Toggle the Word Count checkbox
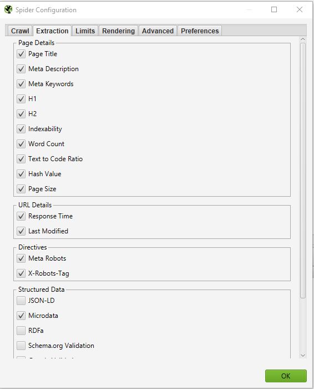 pos(21,144)
